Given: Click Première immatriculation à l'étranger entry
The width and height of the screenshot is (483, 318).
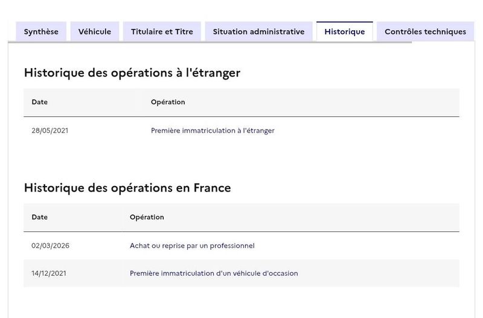Looking at the screenshot, I should [213, 131].
